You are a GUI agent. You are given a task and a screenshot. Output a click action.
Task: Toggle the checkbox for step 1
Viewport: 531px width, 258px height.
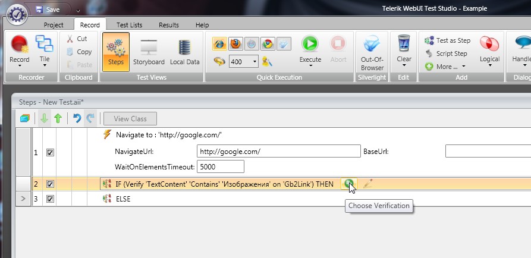click(50, 153)
